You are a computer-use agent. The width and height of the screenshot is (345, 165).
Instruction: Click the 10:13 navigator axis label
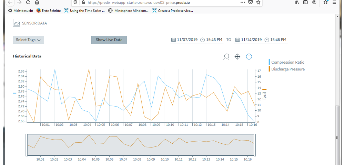(x=206, y=159)
